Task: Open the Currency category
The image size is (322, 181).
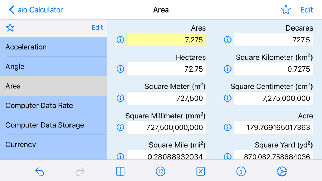Action: click(x=54, y=145)
